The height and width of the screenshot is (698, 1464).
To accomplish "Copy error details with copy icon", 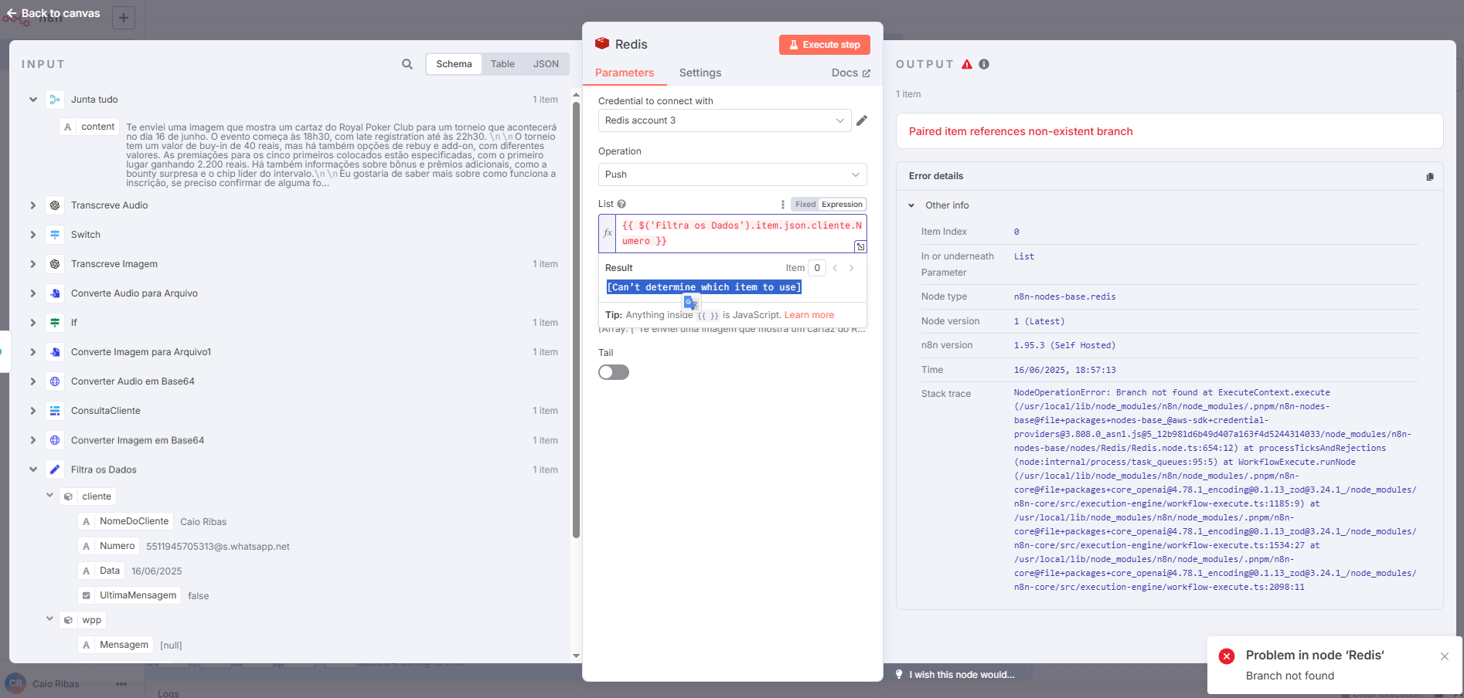I will tap(1430, 177).
